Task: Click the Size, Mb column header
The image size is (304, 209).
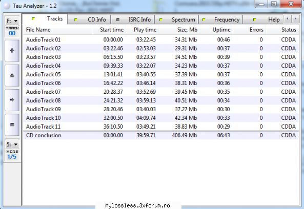Action: [180, 30]
